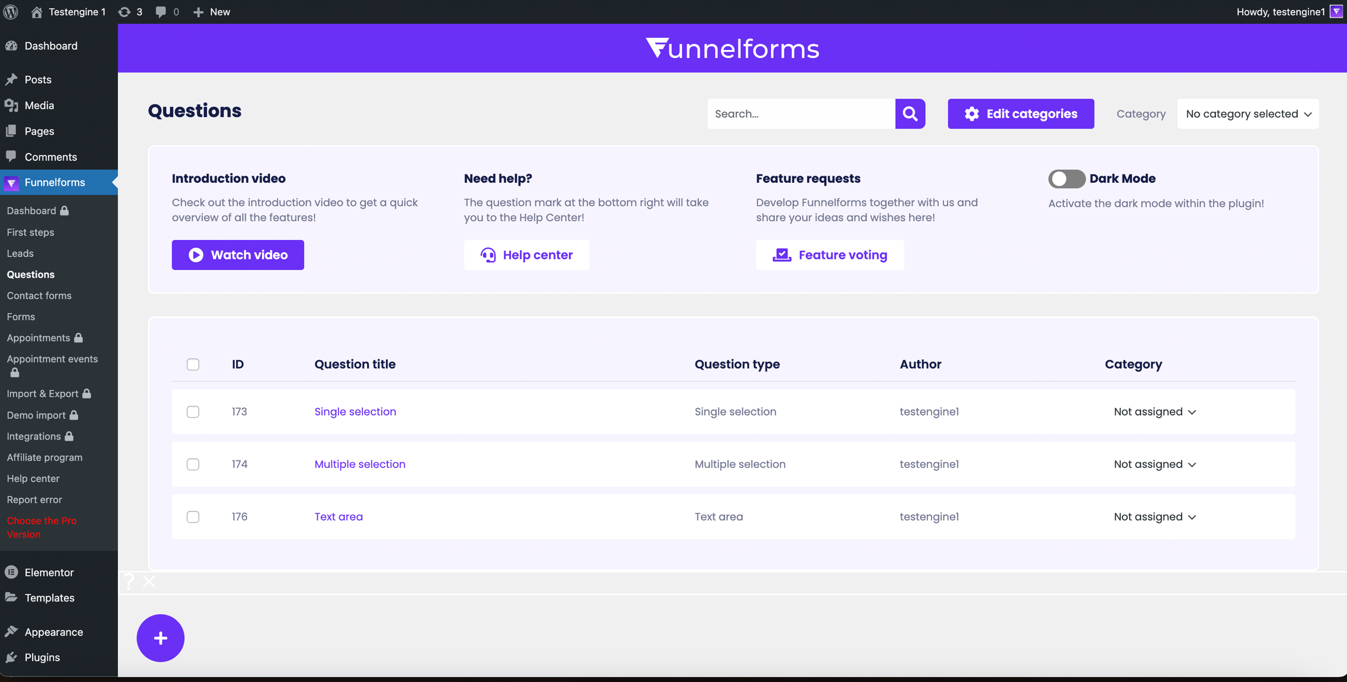Check the checkbox for question 176
The height and width of the screenshot is (682, 1347).
[x=193, y=517]
